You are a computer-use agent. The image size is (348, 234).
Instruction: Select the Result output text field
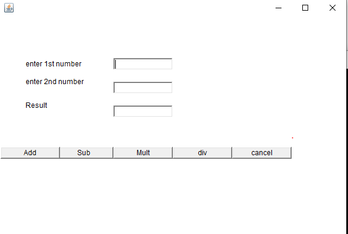coord(143,111)
